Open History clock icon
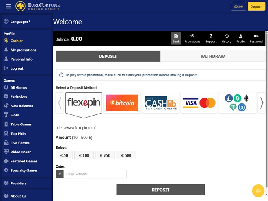 [227, 39]
